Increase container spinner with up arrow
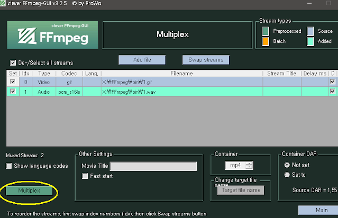The width and height of the screenshot is (338, 218). coord(249,163)
